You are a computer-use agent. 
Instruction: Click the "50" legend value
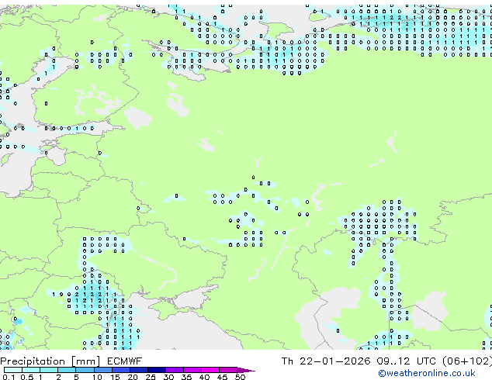(x=240, y=377)
